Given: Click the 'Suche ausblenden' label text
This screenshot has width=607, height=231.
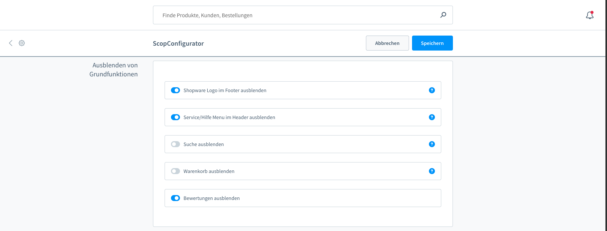Looking at the screenshot, I should click(x=204, y=145).
